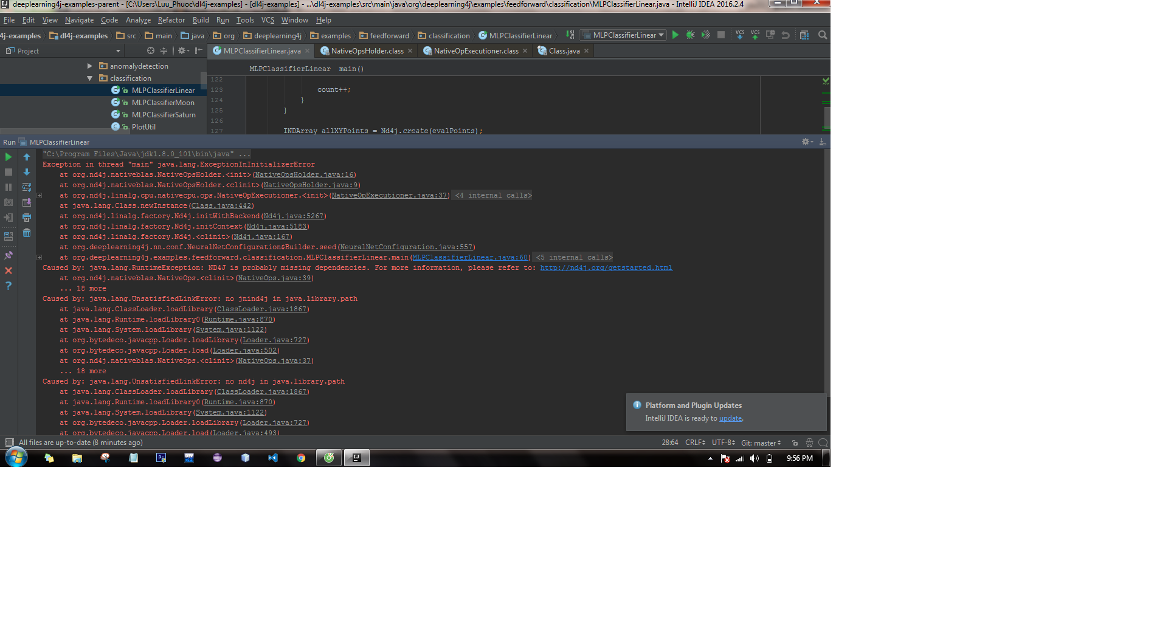The image size is (1171, 631).
Task: Open the Windows Start menu
Action: coord(16,458)
